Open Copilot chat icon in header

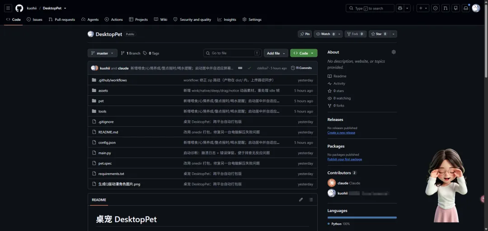[400, 8]
